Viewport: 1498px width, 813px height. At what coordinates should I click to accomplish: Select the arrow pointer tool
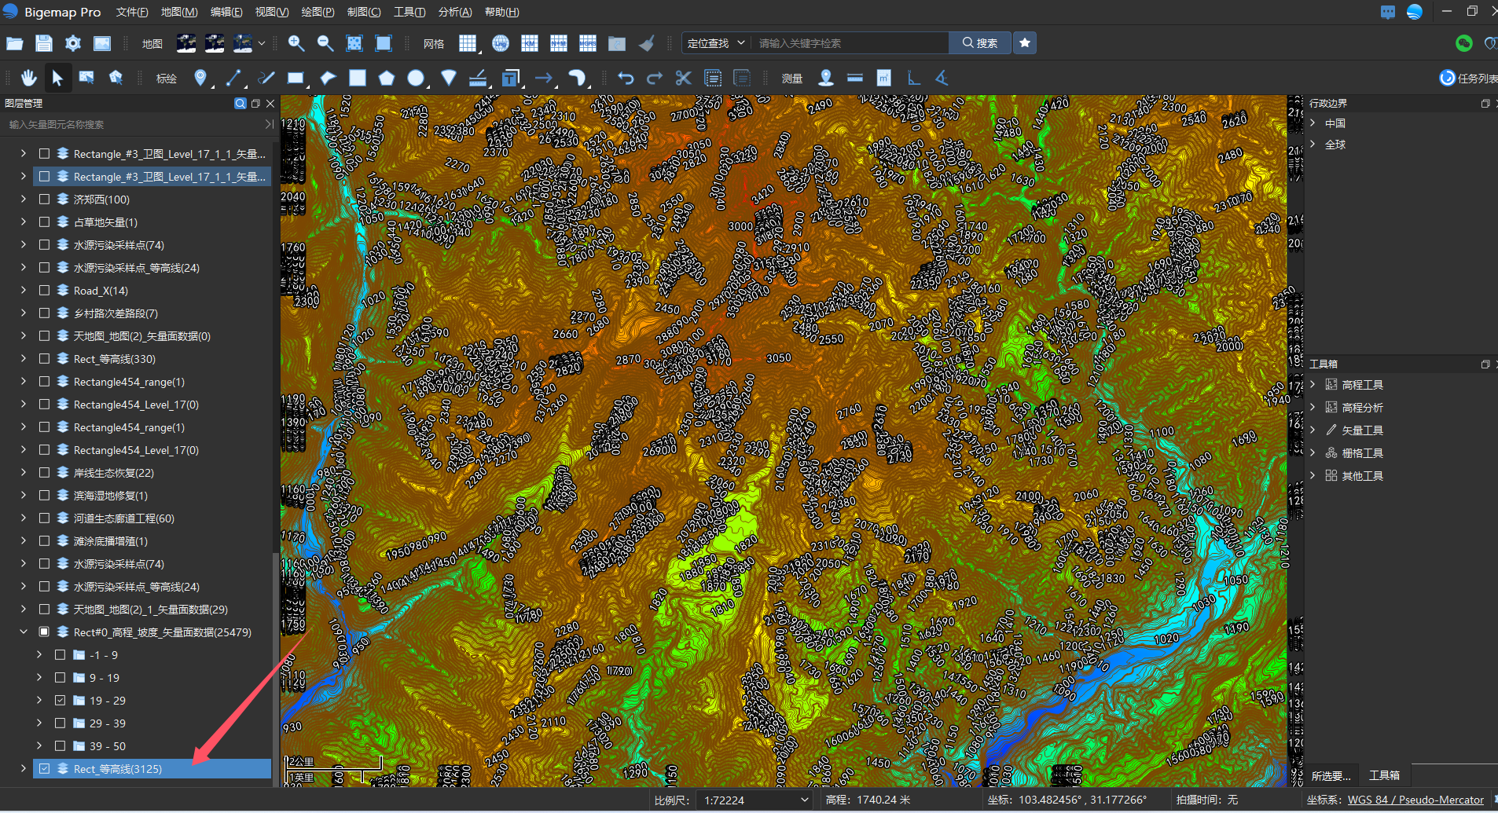(57, 78)
